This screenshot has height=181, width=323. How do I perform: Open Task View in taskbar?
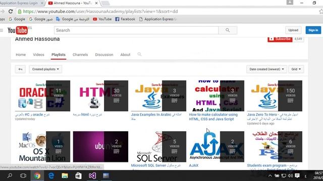[23, 175]
